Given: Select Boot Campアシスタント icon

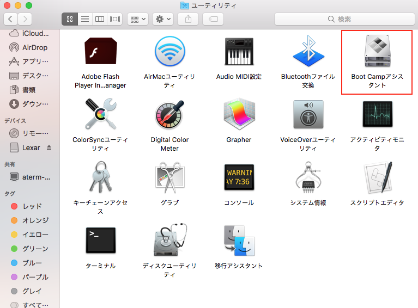Looking at the screenshot, I should pos(377,51).
